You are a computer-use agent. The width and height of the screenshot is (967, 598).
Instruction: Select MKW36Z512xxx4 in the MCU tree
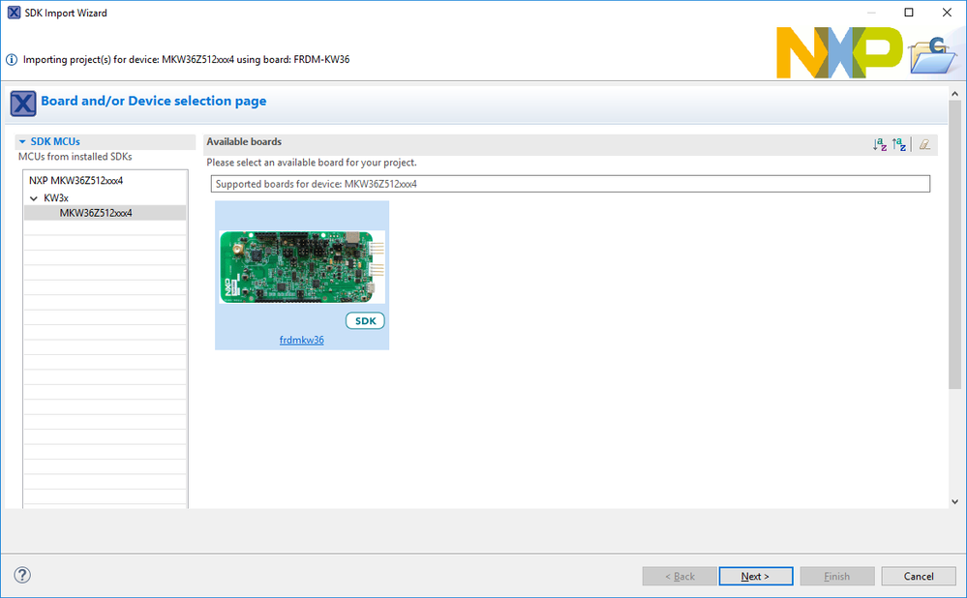pyautogui.click(x=105, y=213)
